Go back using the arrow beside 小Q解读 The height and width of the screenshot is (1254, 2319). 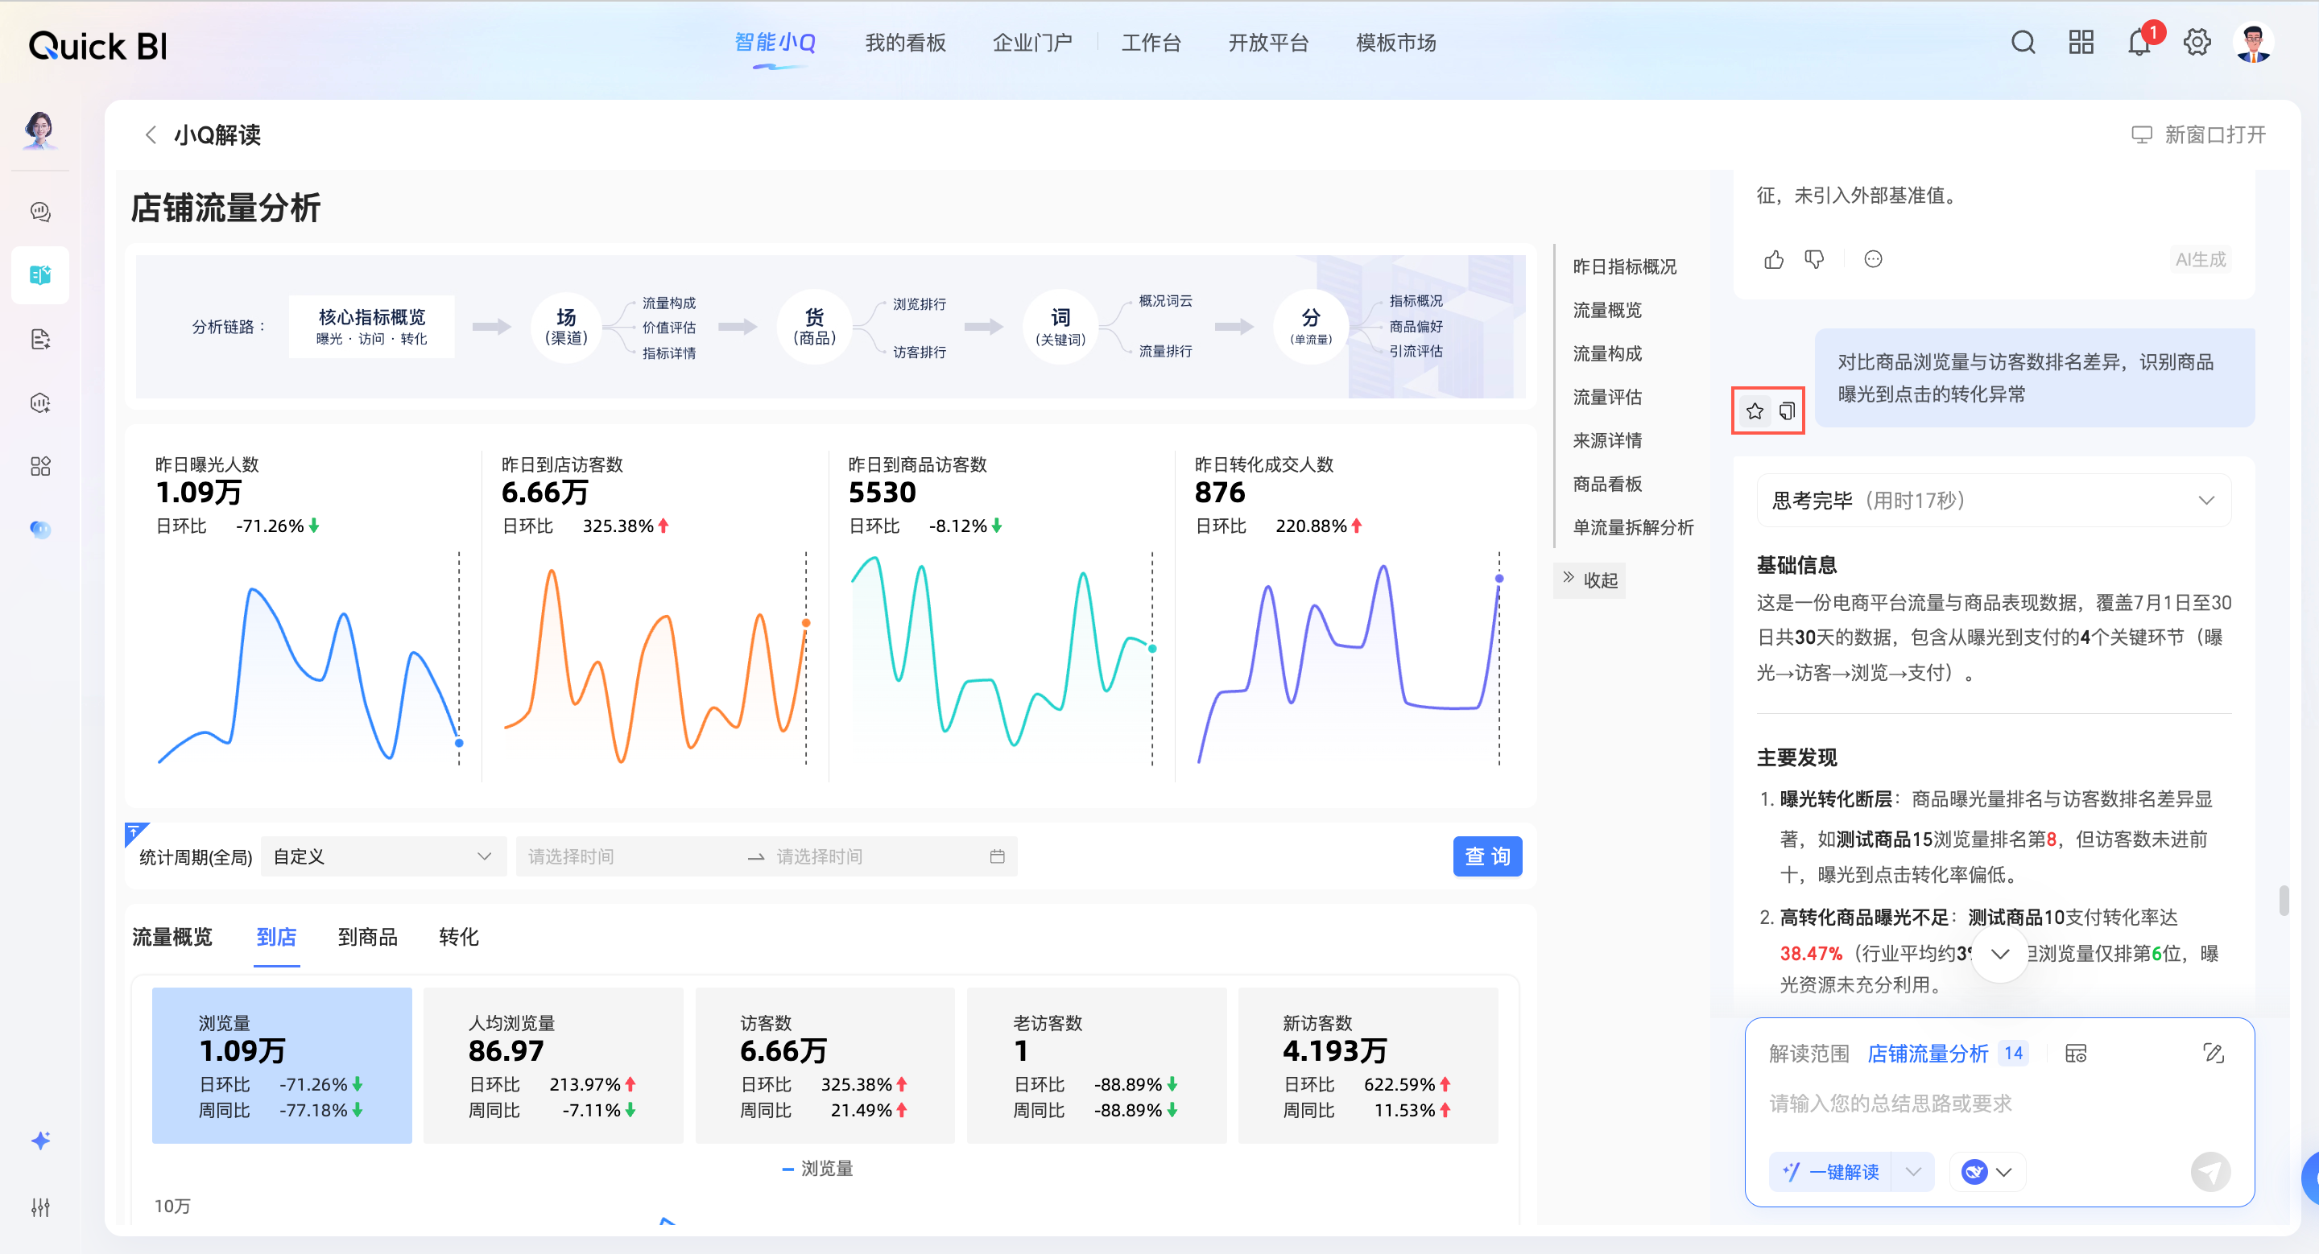point(151,135)
